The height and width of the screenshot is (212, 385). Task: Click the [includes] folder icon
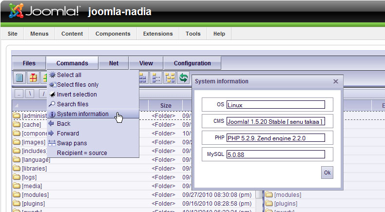[x=17, y=150]
